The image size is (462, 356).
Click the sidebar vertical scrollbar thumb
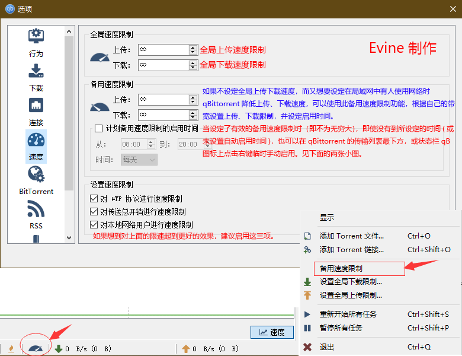click(69, 113)
